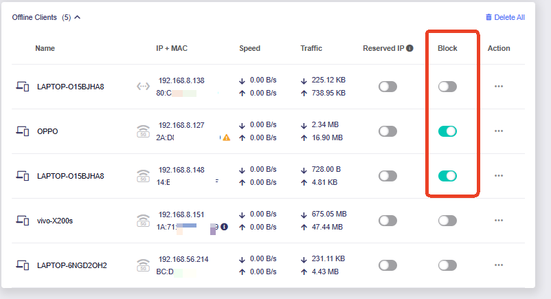Click the device name LAPTOP-6NGD2OH2
The image size is (551, 299).
tap(72, 265)
